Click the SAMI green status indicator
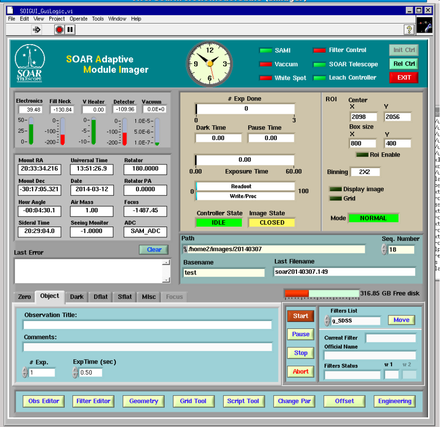The height and width of the screenshot is (427, 440). point(266,51)
